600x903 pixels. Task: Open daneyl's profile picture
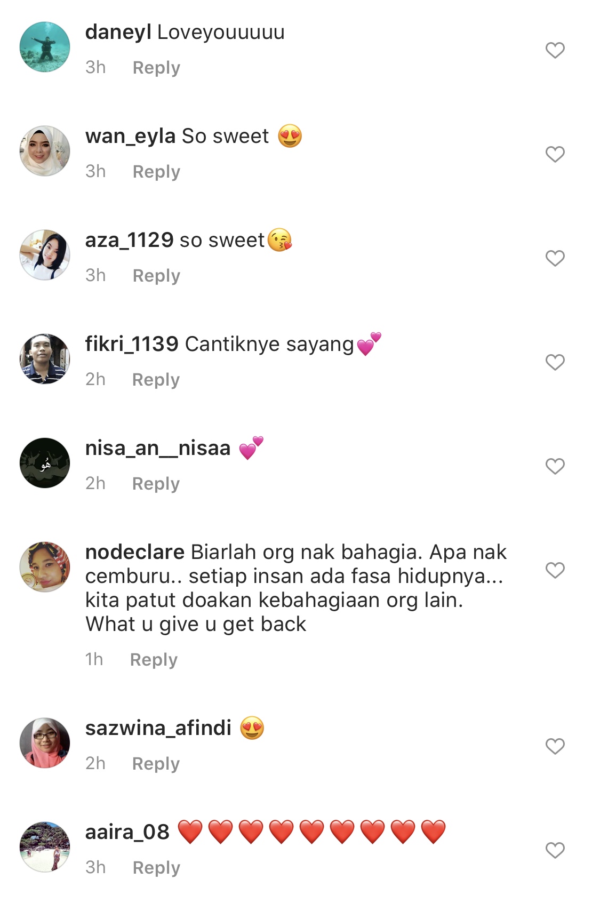45,47
